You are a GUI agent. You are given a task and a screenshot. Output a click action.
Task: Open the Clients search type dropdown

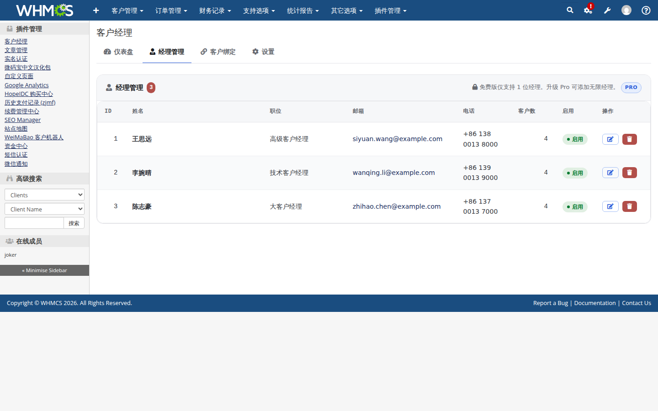point(44,195)
